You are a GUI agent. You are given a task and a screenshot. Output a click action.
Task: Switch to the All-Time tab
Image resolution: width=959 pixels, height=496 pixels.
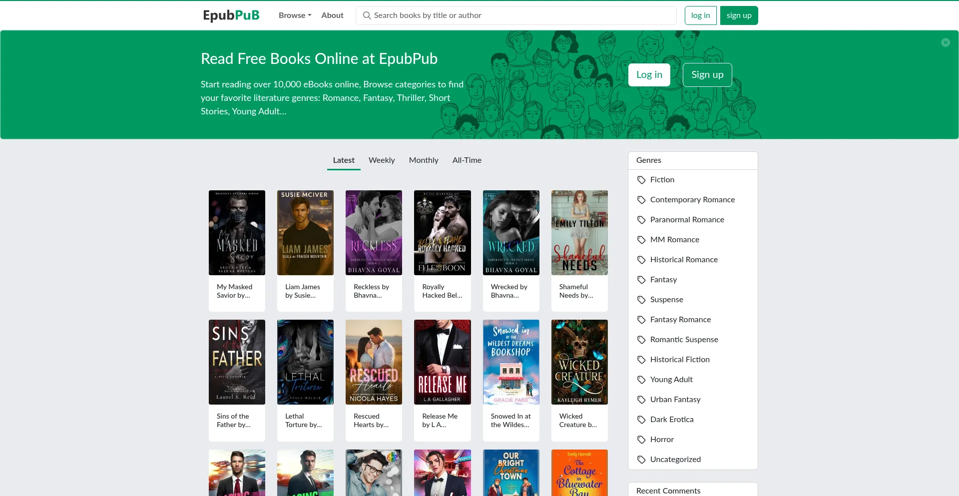[467, 160]
